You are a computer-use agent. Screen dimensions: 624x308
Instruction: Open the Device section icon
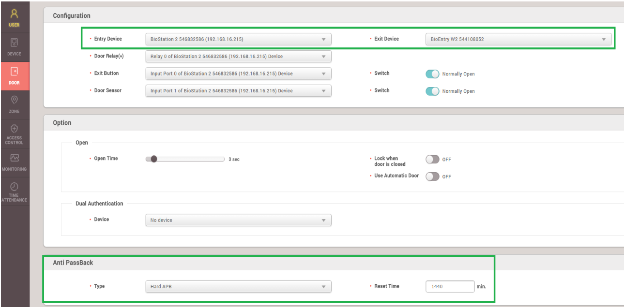pos(14,46)
